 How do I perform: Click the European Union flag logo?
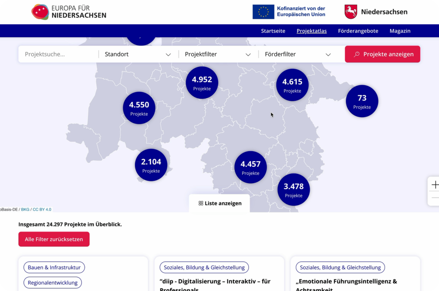pos(263,12)
